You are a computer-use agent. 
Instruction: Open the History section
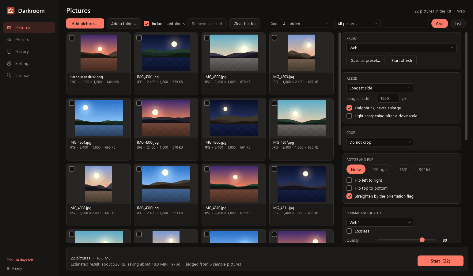tap(29, 51)
